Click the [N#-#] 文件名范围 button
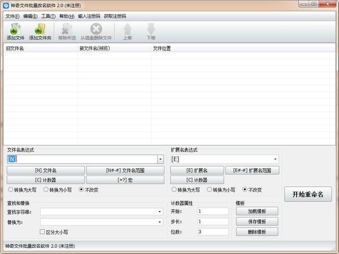Screen dimensions: 339x254 (125, 170)
